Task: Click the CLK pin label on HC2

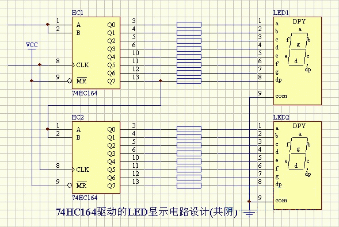Action: click(x=82, y=170)
